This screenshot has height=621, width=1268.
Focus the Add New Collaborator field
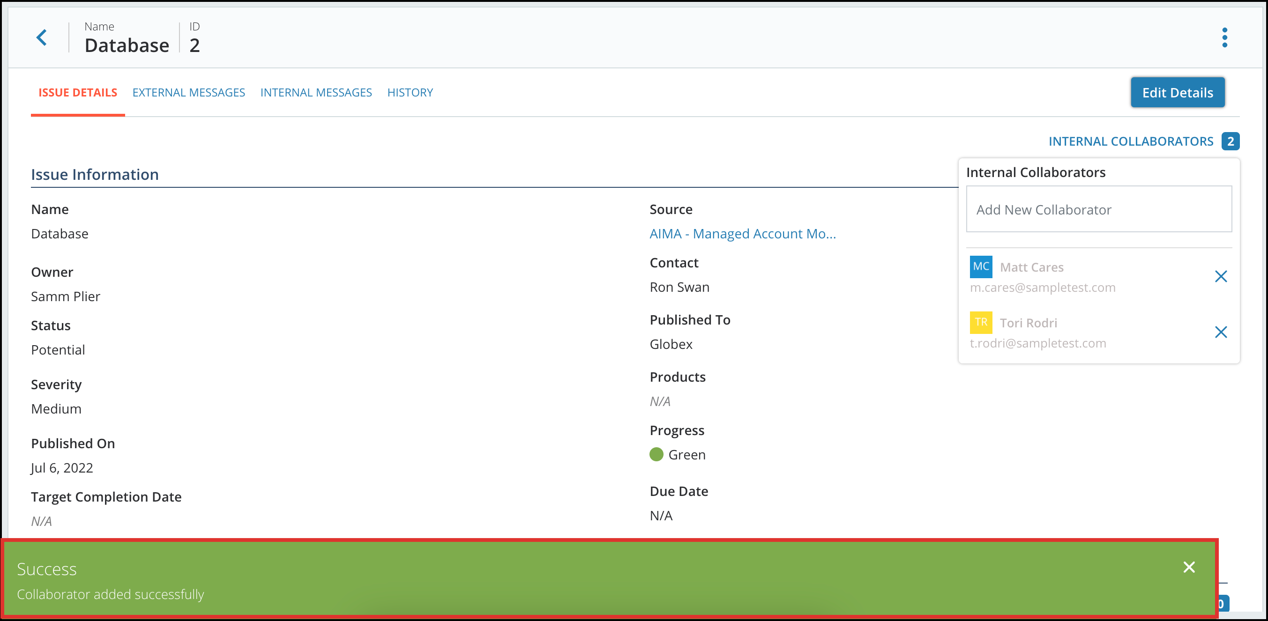tap(1099, 209)
